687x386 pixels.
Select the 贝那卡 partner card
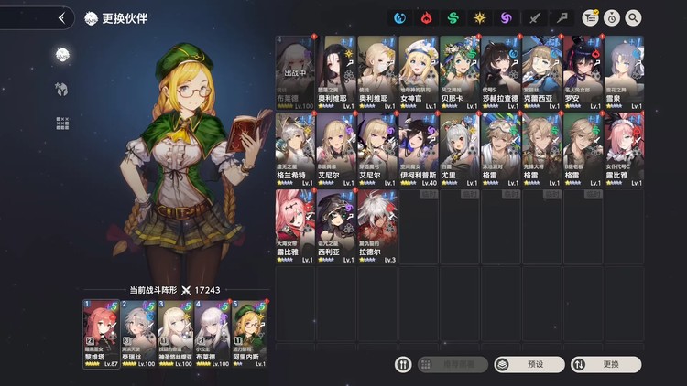tap(460, 72)
